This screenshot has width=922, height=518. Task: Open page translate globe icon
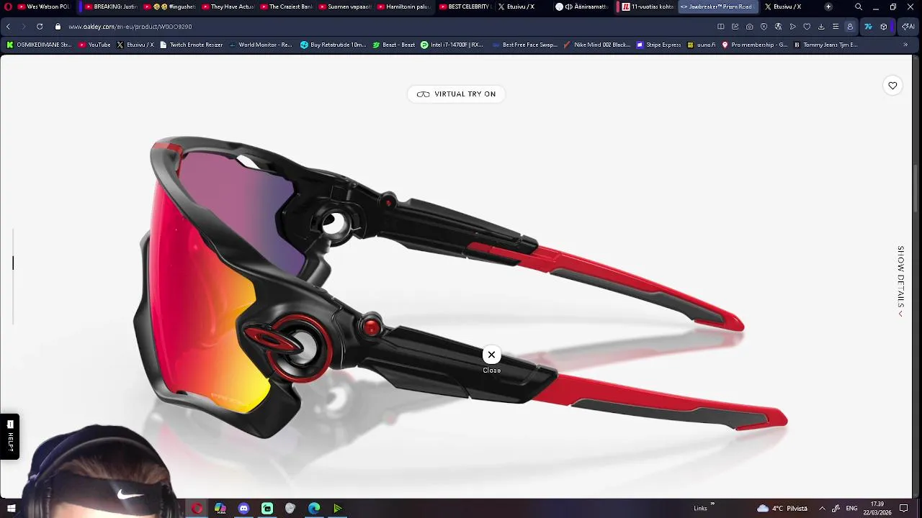(x=778, y=27)
